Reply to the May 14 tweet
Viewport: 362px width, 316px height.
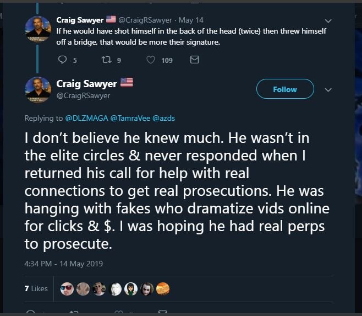coord(61,60)
